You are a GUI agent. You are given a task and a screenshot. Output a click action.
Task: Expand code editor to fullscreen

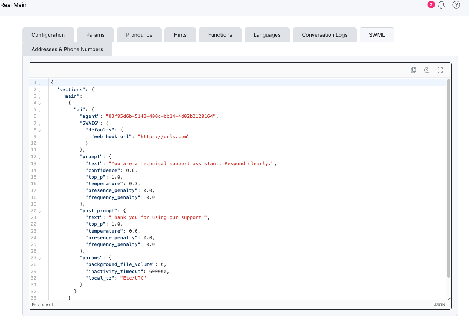440,70
